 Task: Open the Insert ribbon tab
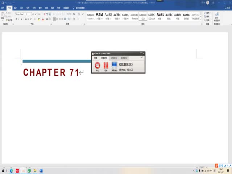(15, 7)
